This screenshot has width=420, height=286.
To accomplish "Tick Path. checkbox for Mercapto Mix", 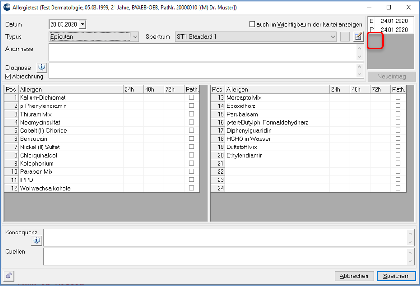I will (398, 97).
